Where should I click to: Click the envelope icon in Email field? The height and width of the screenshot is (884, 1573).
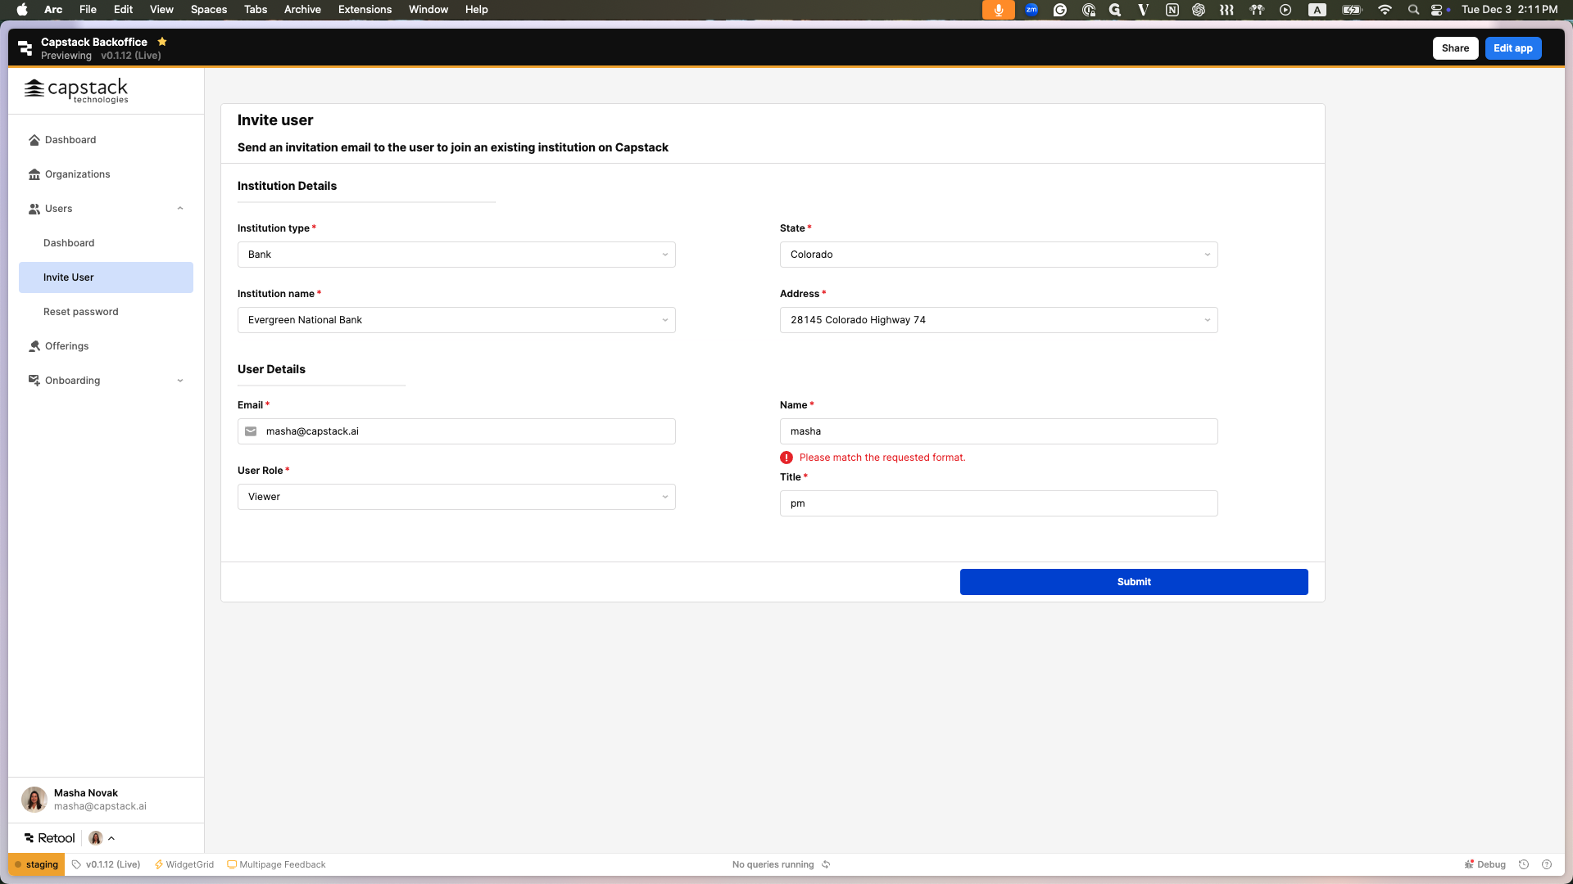pos(251,431)
